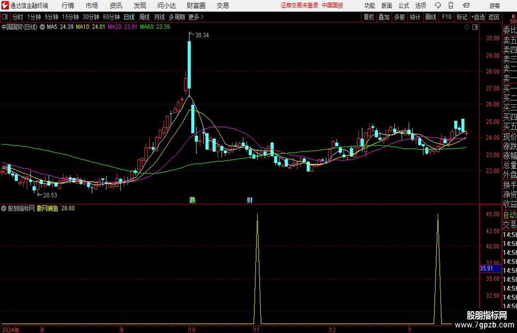Click the 股朋指标网 indicator name
Viewport: 517px width, 333px height.
pos(21,208)
